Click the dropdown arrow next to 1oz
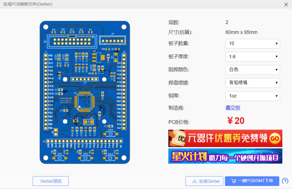This screenshot has width=292, height=189. coord(276,96)
